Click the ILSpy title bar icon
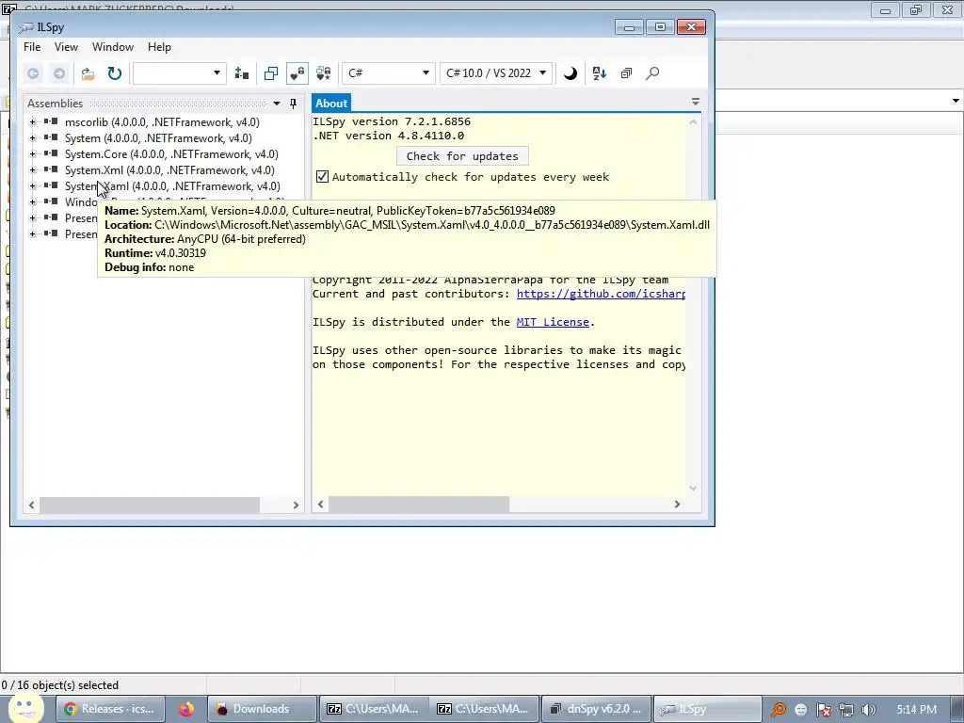The image size is (964, 723). [25, 27]
